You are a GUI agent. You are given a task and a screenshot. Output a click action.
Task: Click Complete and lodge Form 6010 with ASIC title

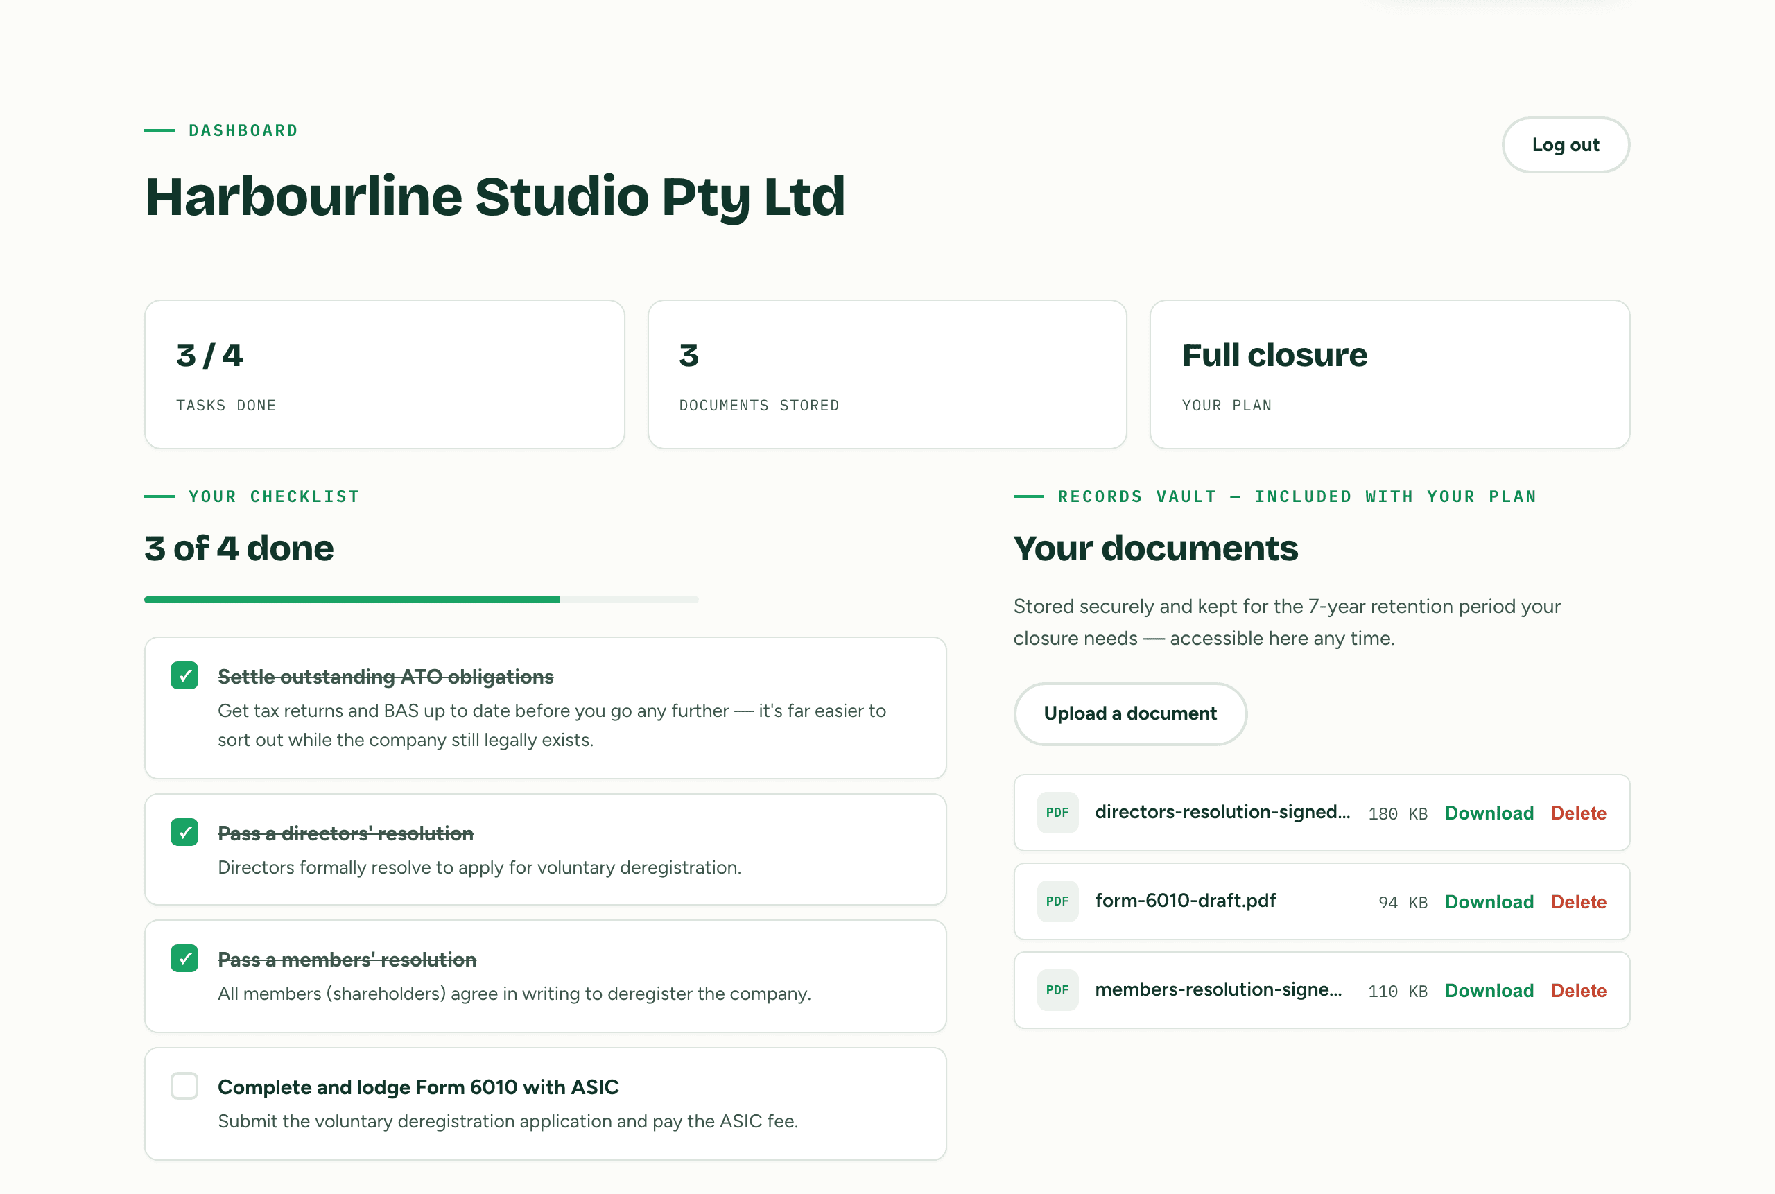[x=418, y=1087]
